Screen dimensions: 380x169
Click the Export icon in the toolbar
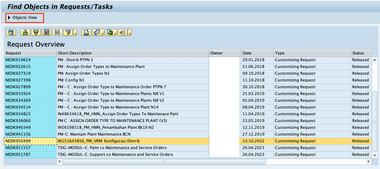110,33
